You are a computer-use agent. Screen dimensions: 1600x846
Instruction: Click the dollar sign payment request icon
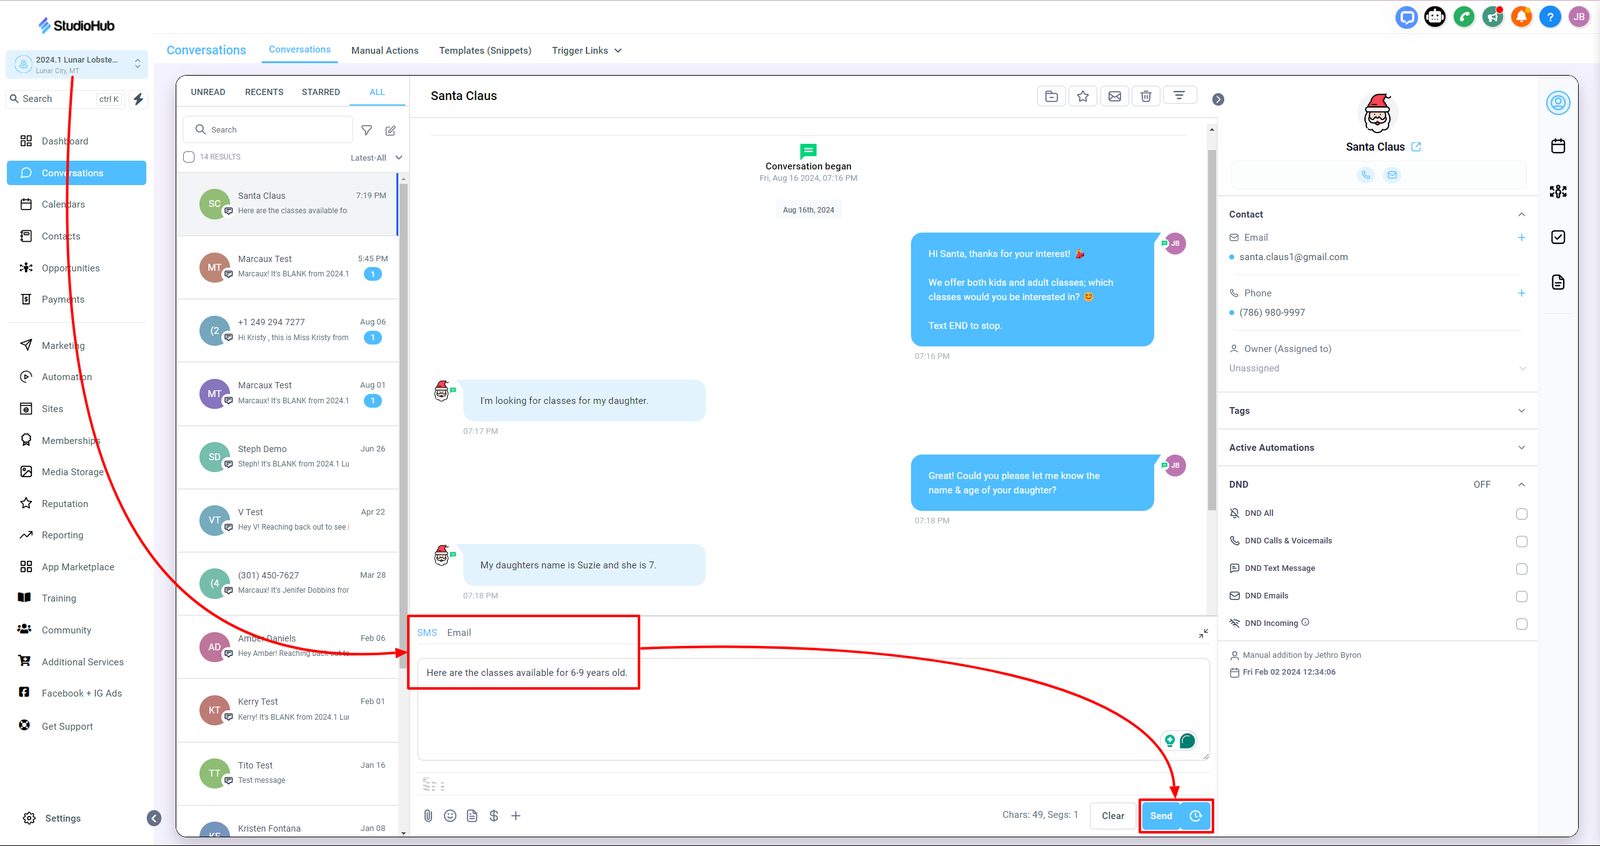(493, 815)
